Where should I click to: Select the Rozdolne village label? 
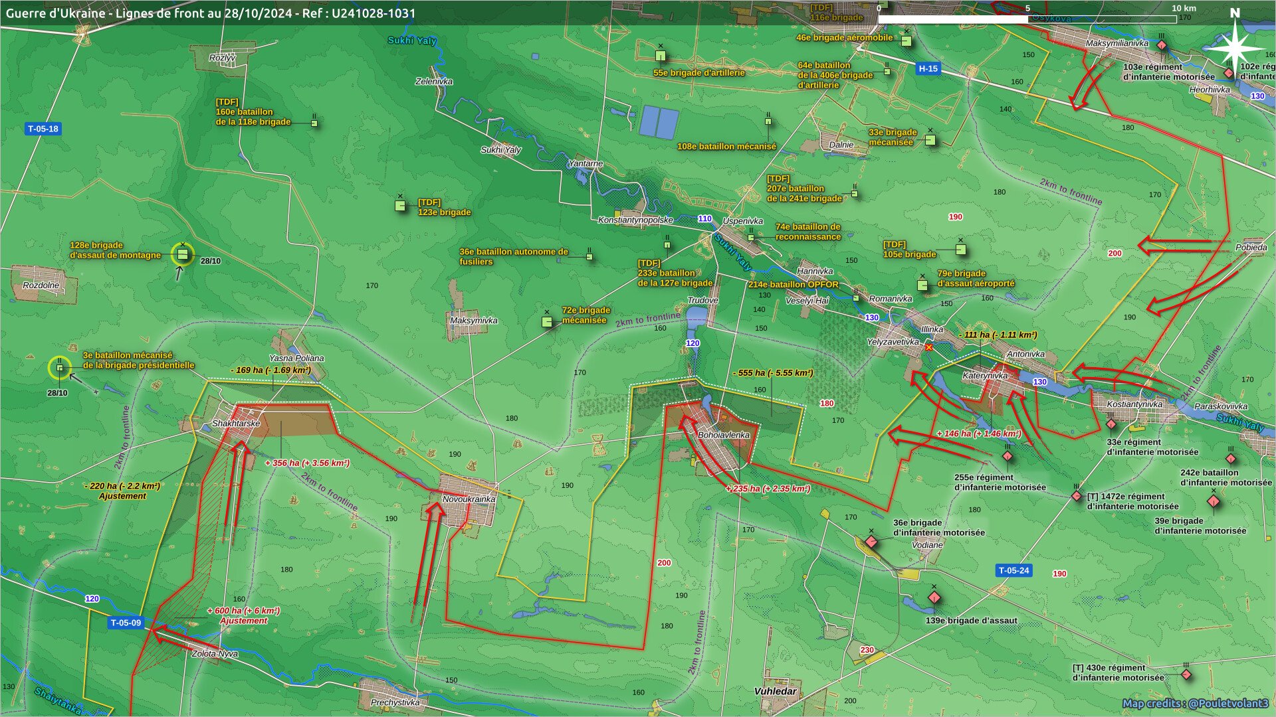[x=41, y=285]
